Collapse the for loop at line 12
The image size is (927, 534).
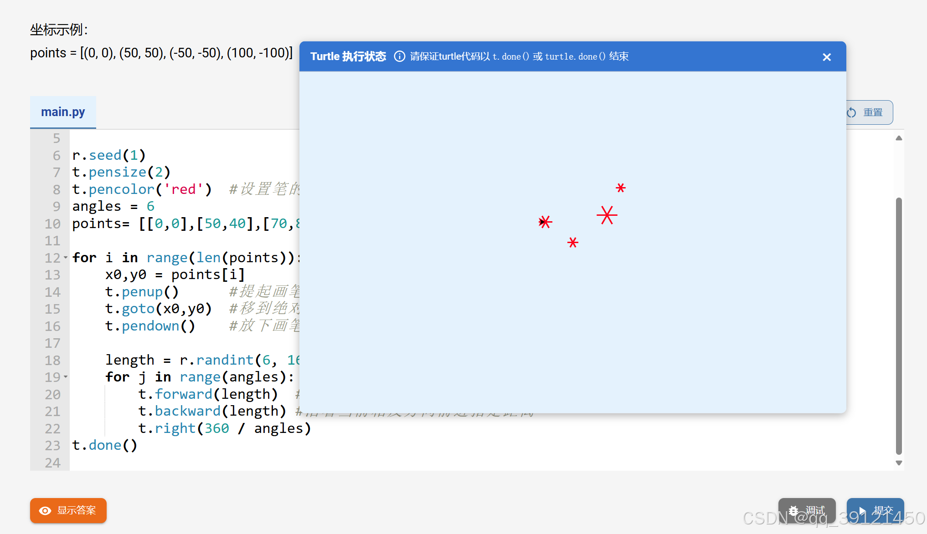point(66,258)
